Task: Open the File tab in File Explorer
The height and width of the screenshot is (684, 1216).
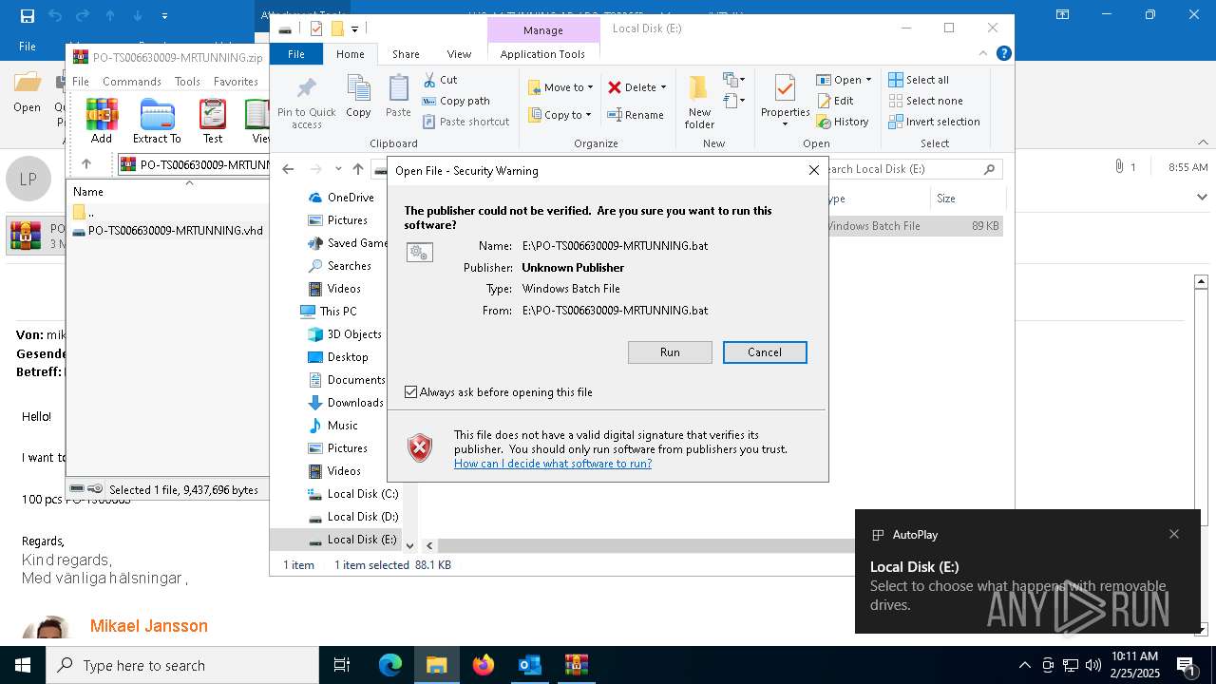Action: coord(296,54)
